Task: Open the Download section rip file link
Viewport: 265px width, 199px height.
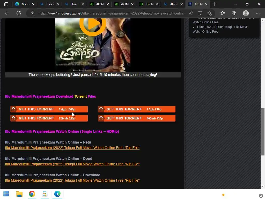Action: (x=72, y=180)
